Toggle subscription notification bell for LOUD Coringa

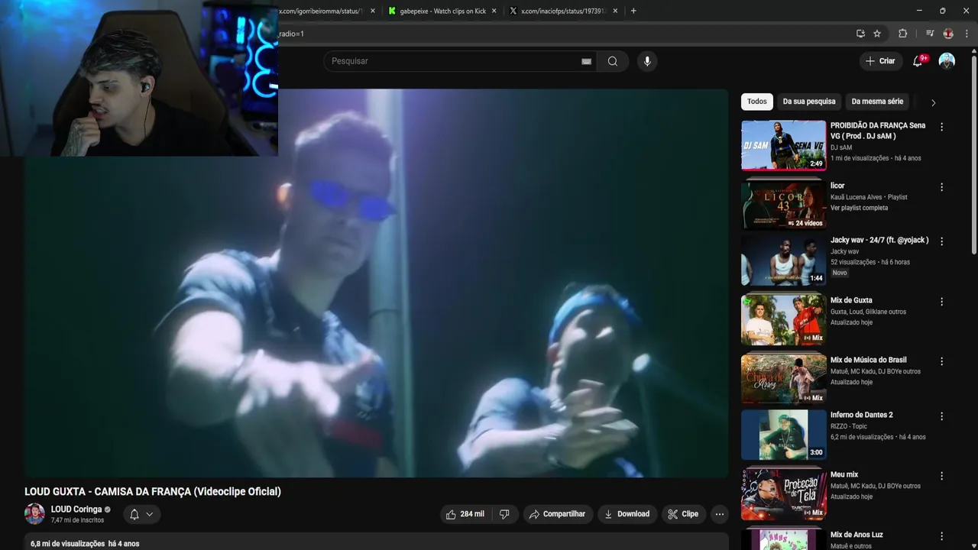134,514
